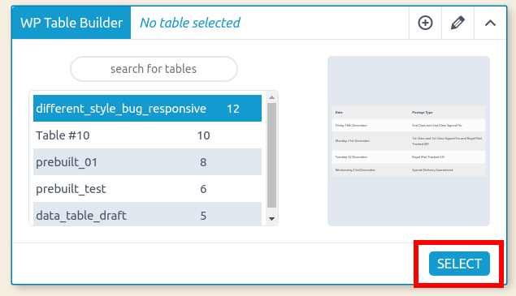Select the Table #10 row
Screen dimensions: 516x296
click(147, 135)
